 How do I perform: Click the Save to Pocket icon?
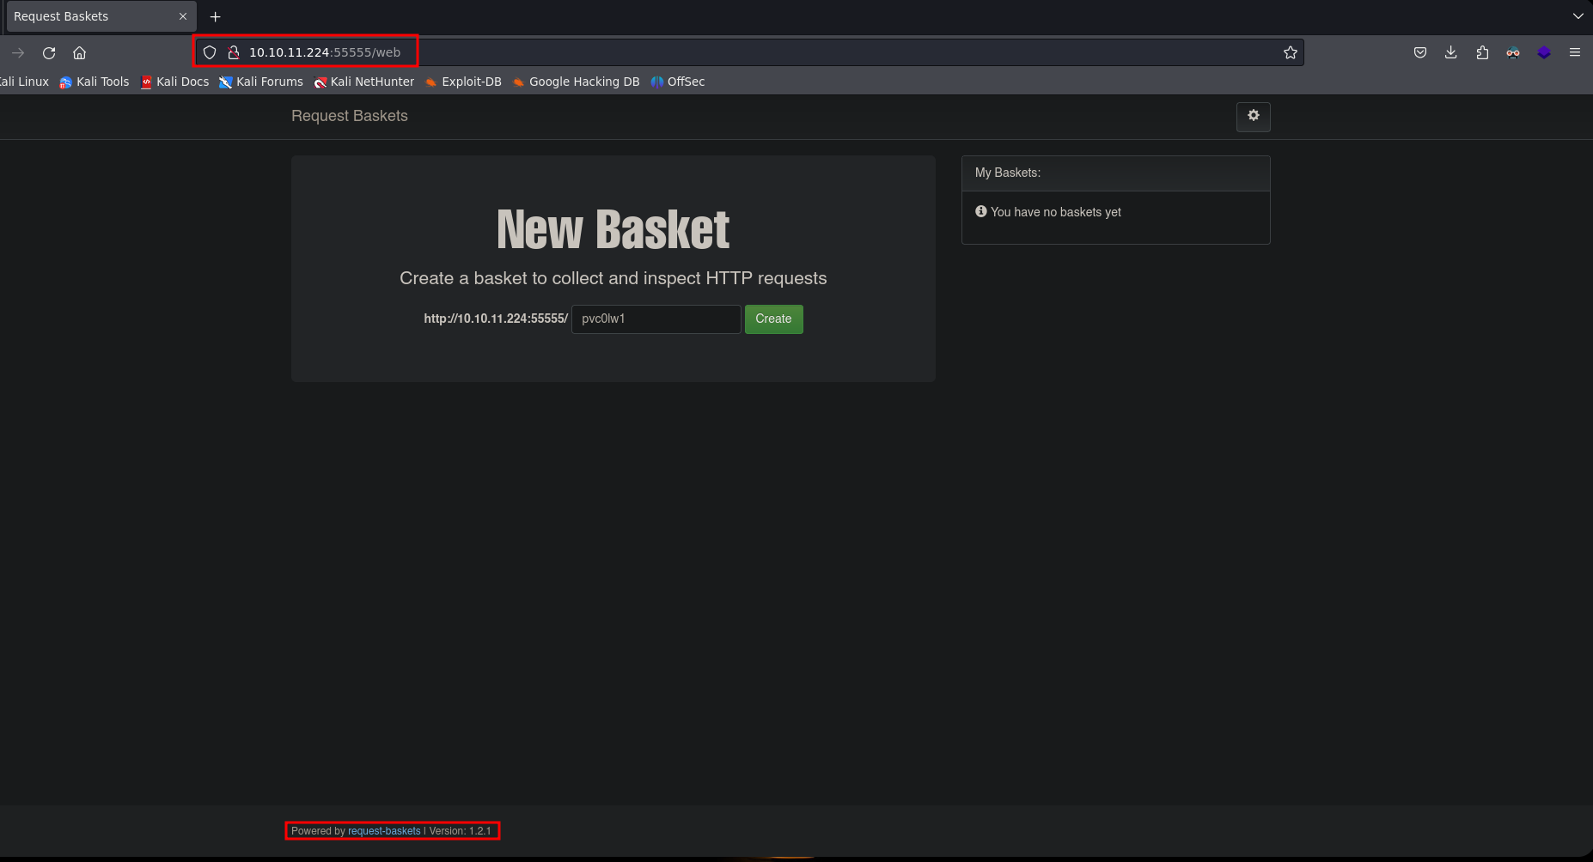tap(1419, 53)
